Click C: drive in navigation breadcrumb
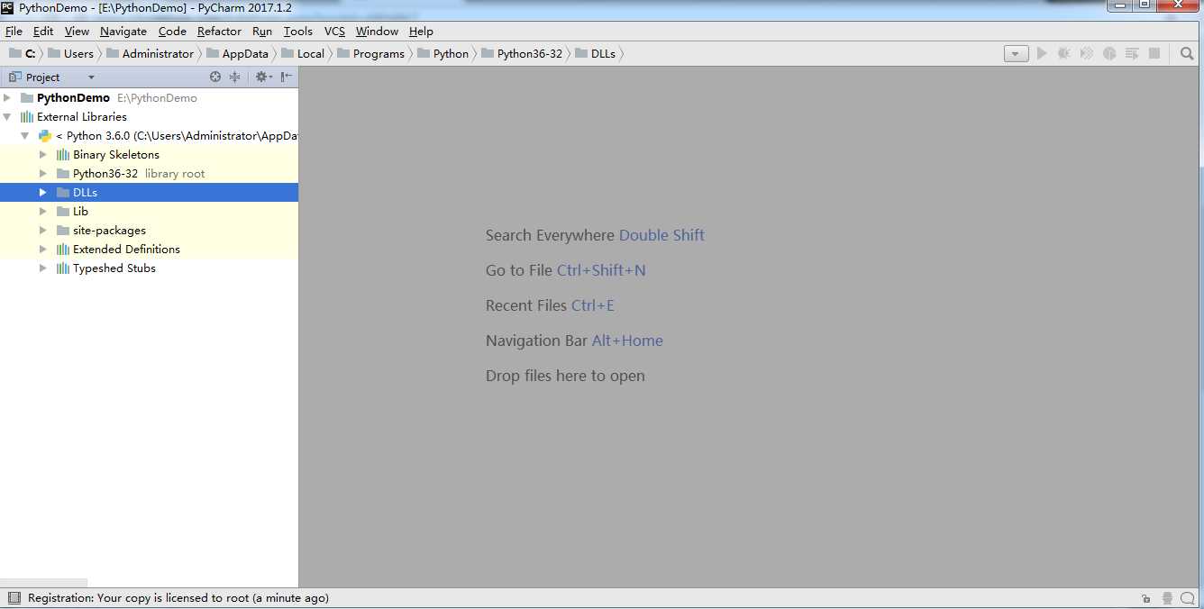This screenshot has width=1204, height=609. click(23, 54)
